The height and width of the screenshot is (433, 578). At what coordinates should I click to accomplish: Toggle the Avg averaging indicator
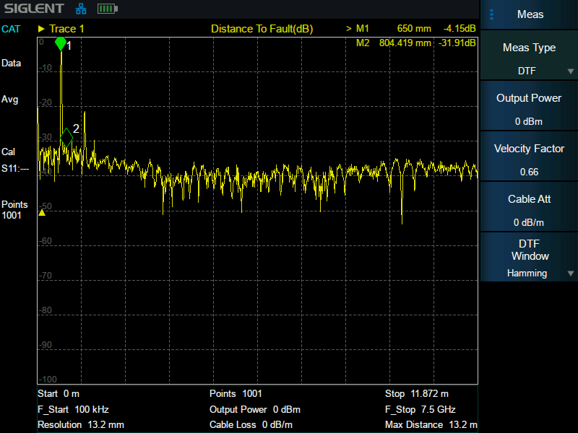tap(10, 99)
